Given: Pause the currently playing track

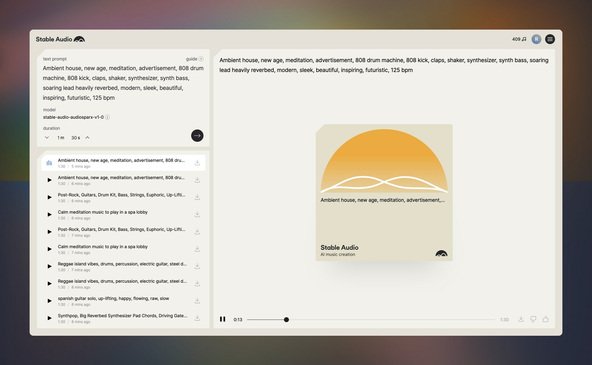Looking at the screenshot, I should click(x=223, y=319).
